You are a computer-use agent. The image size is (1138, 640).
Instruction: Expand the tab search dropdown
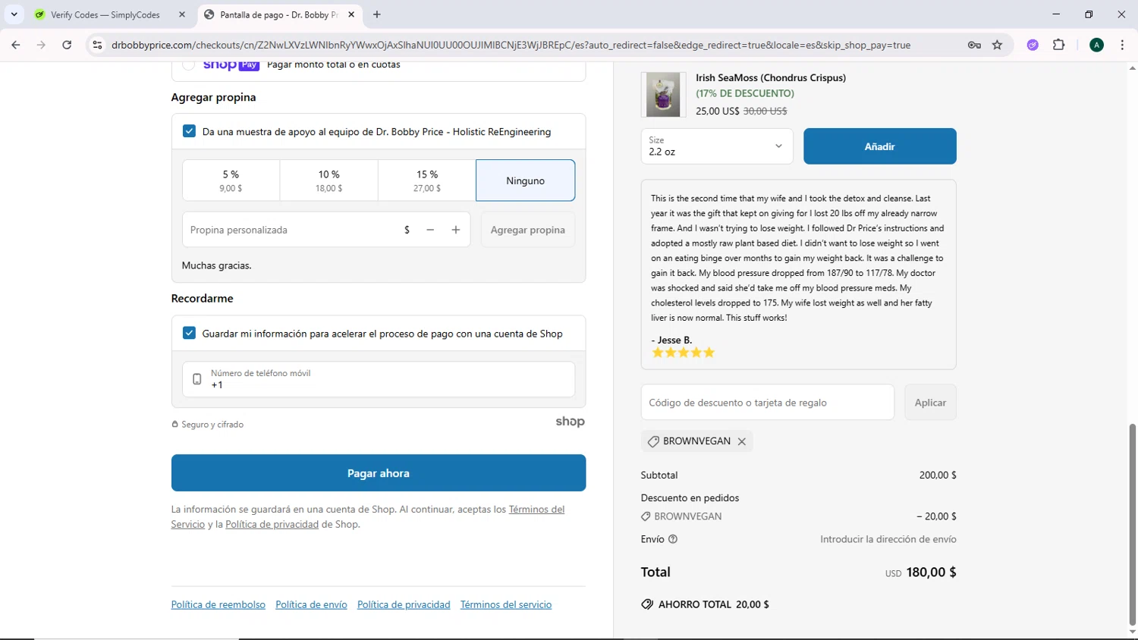[14, 14]
